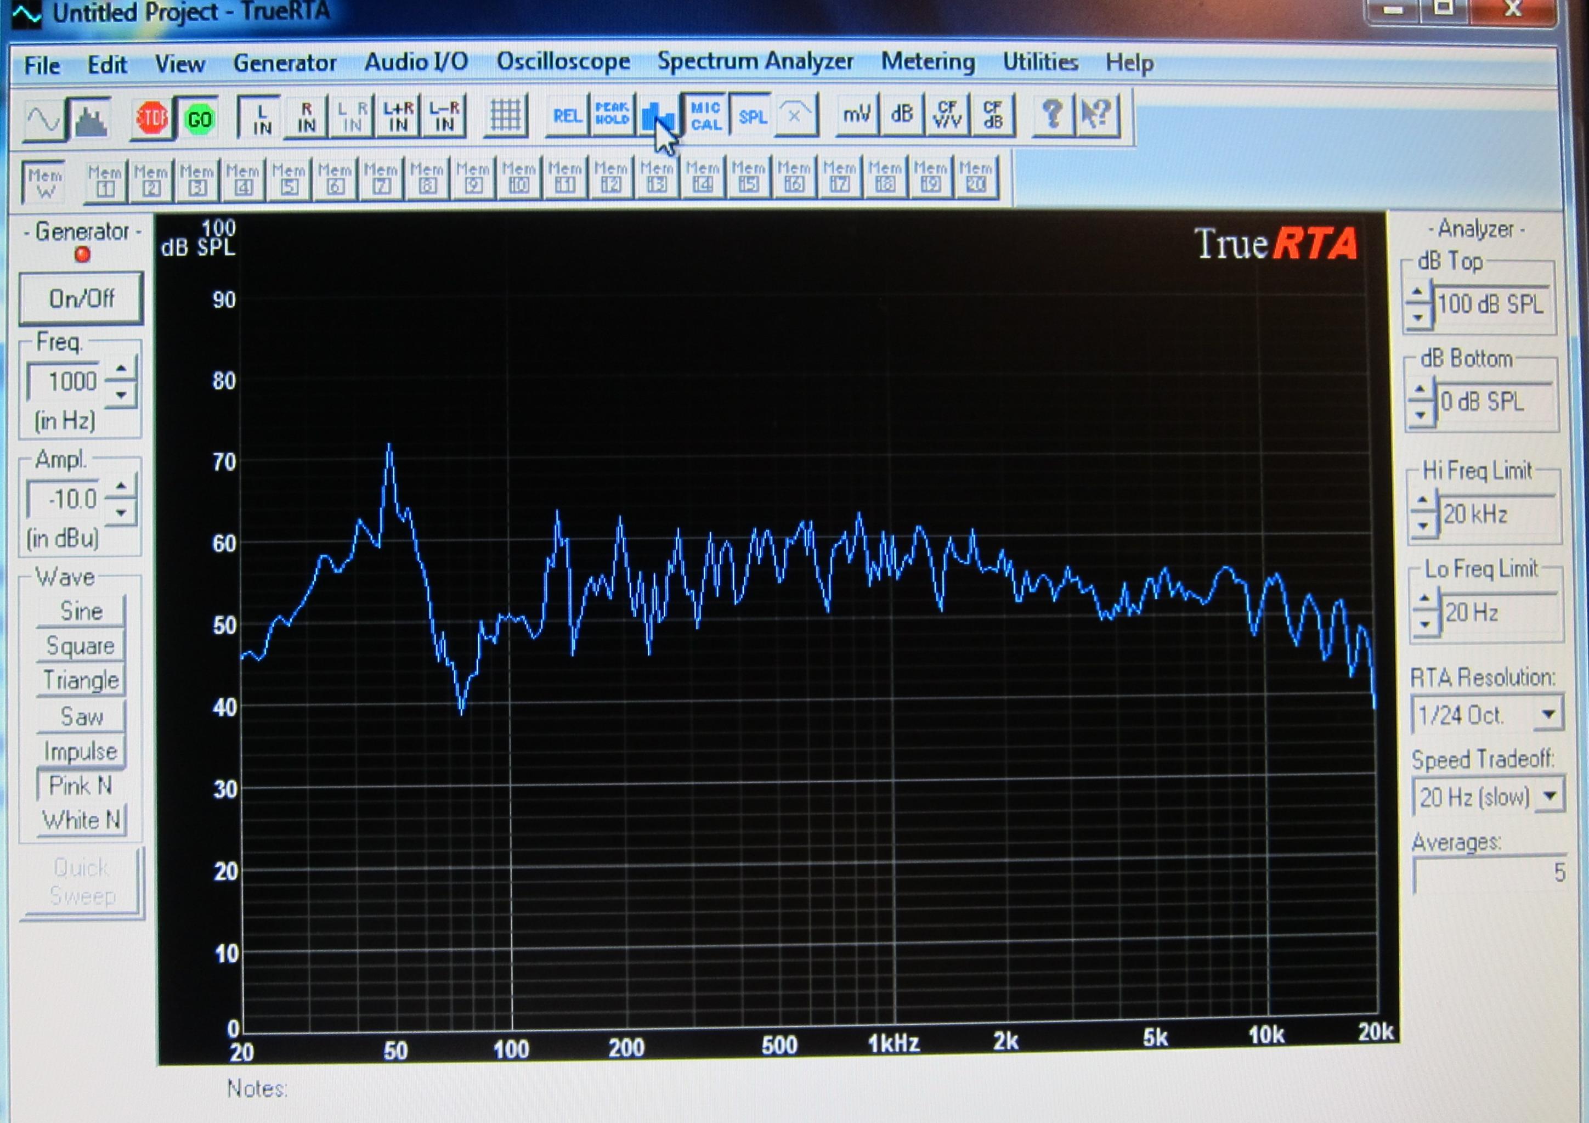
Task: Select the R IN input button
Action: (x=307, y=118)
